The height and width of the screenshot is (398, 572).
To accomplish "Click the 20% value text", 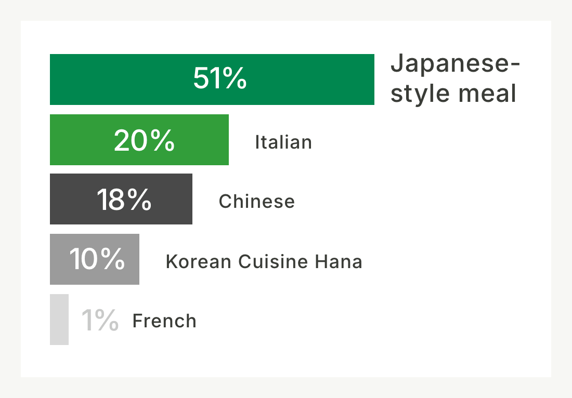I will coord(144,140).
